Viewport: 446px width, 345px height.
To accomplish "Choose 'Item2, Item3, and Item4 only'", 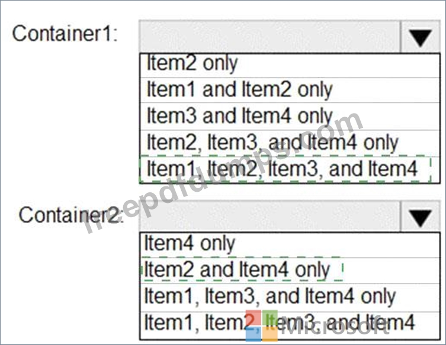I will pos(290,143).
